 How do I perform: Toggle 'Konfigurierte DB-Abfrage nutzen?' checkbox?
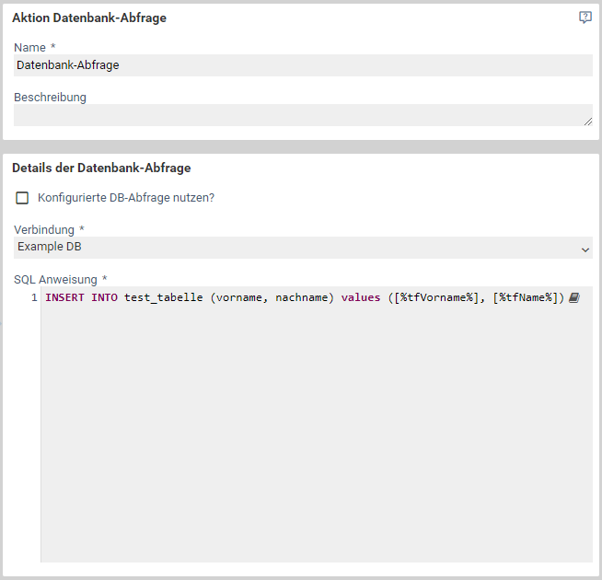coord(22,198)
